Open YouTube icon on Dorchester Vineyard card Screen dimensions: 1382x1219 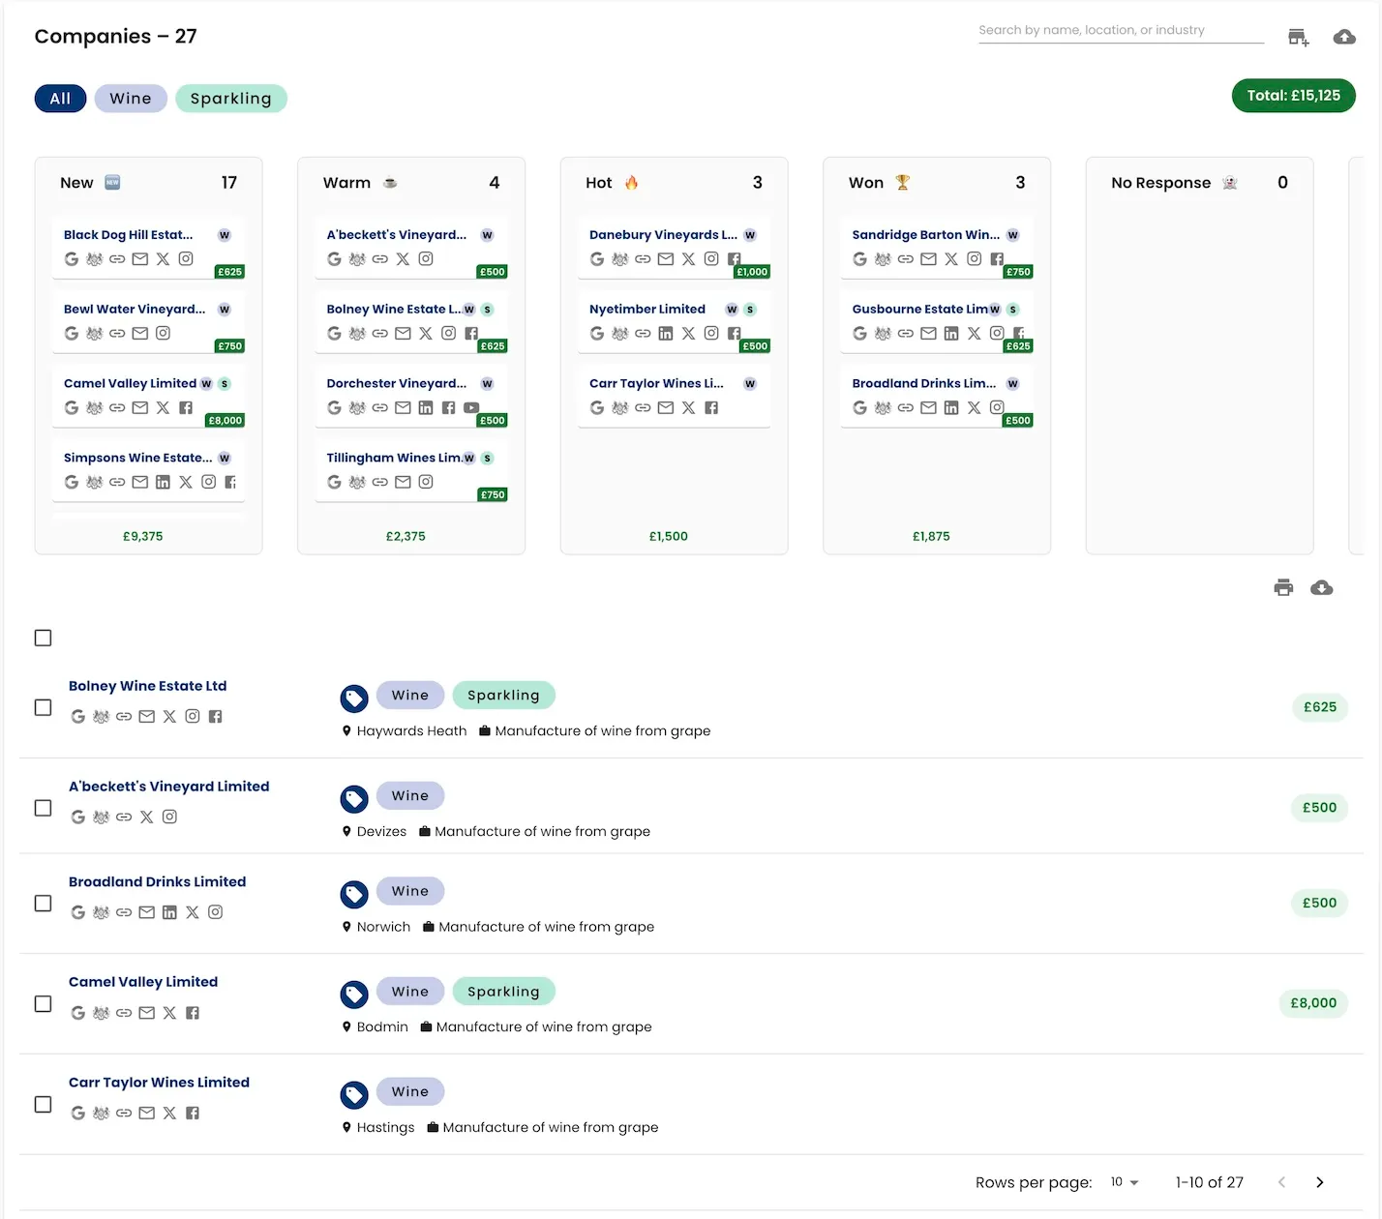471,408
